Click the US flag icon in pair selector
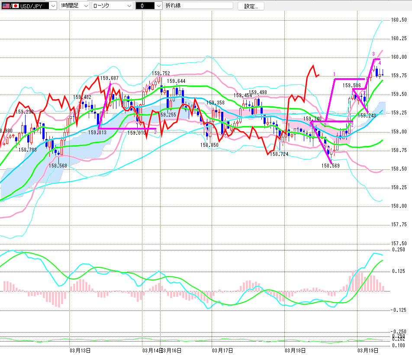The image size is (412, 355). pyautogui.click(x=6, y=6)
